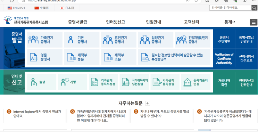258x132 pixels.
Task: Open 제적부 등본 tile
Action: 82,57
